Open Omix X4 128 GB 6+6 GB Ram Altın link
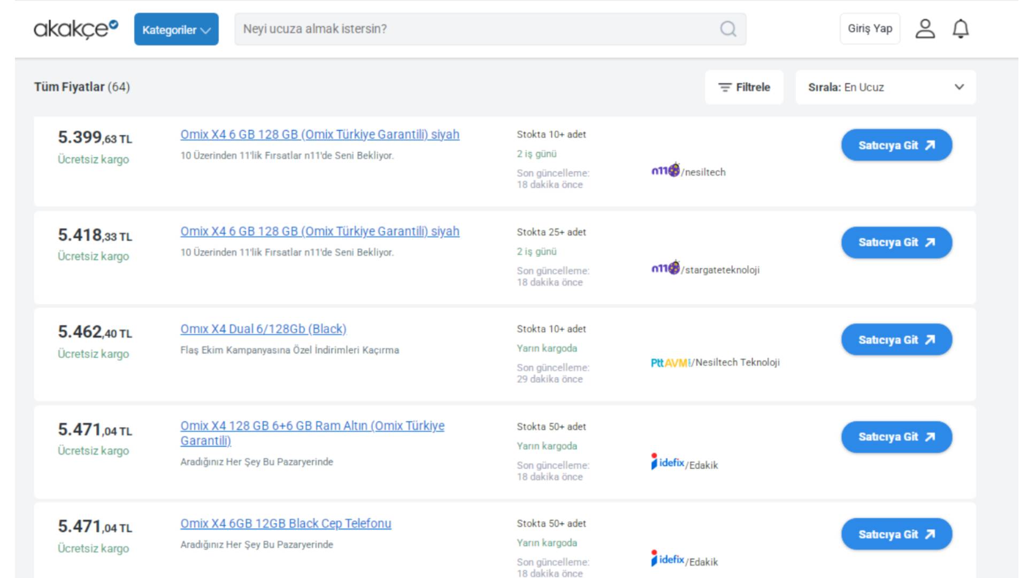 (312, 427)
